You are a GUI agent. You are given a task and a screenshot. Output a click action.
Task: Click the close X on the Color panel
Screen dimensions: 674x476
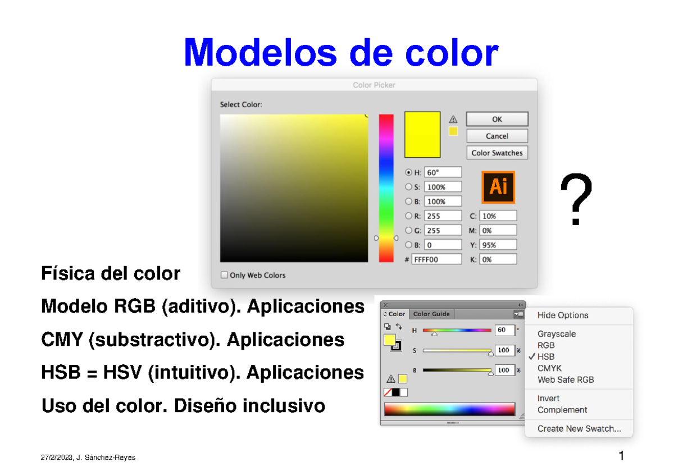385,305
